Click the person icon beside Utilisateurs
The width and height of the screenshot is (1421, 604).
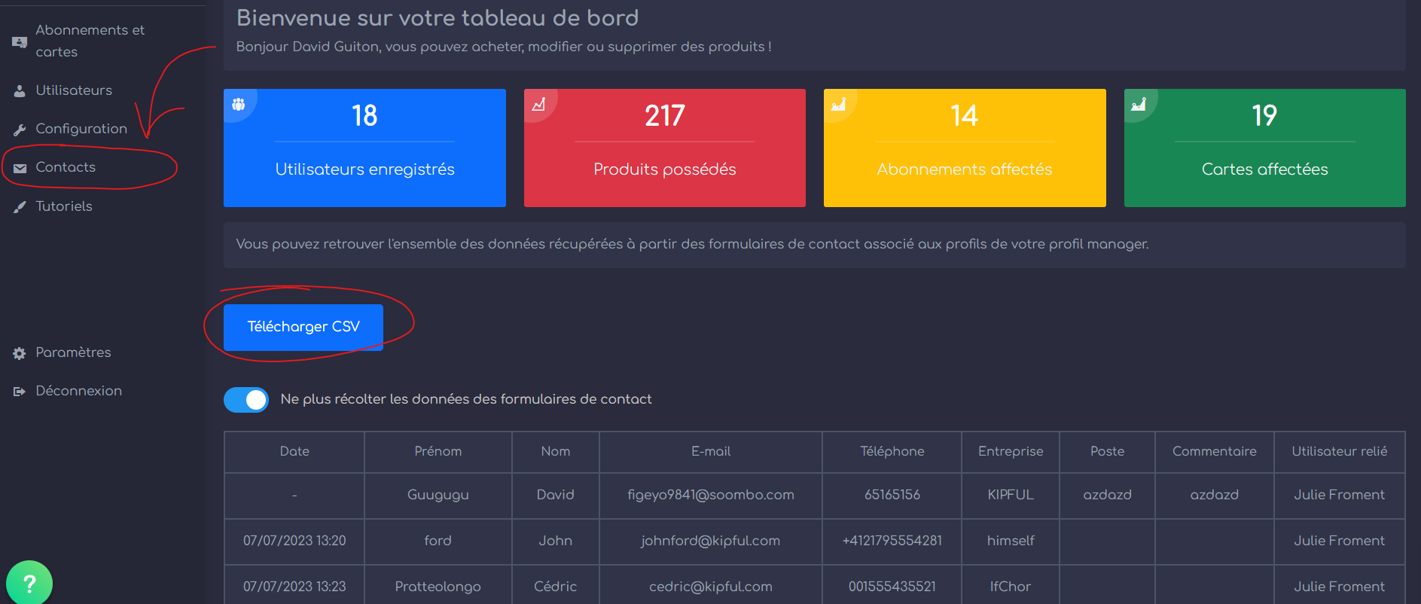[20, 91]
